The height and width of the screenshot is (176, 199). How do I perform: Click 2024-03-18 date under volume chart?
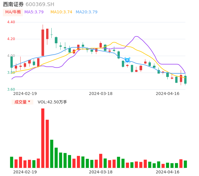(x=101, y=172)
